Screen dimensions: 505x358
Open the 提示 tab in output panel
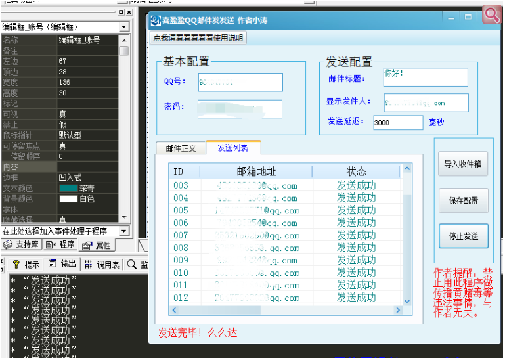pyautogui.click(x=26, y=265)
